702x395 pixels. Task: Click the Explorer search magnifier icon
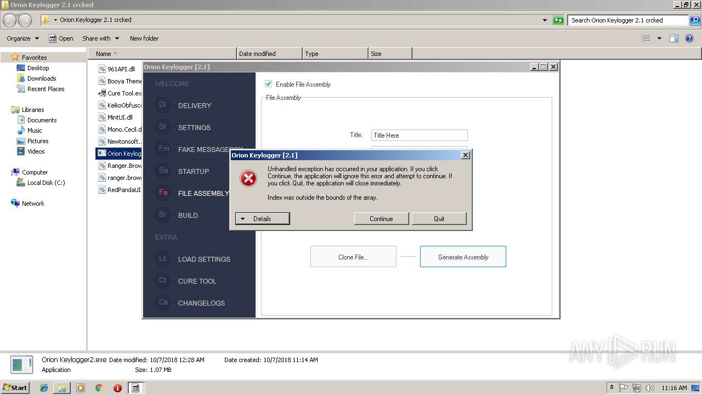[694, 20]
